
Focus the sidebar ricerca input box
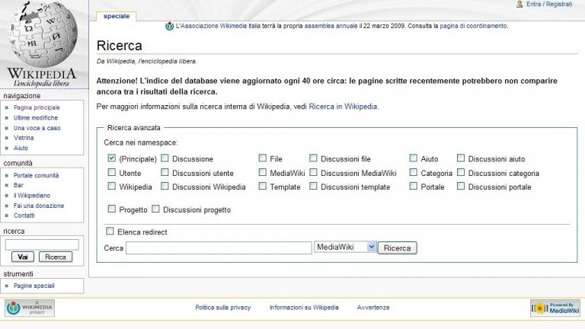coord(42,244)
